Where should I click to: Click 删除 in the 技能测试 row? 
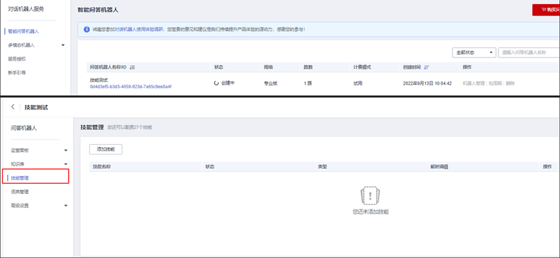pyautogui.click(x=510, y=83)
